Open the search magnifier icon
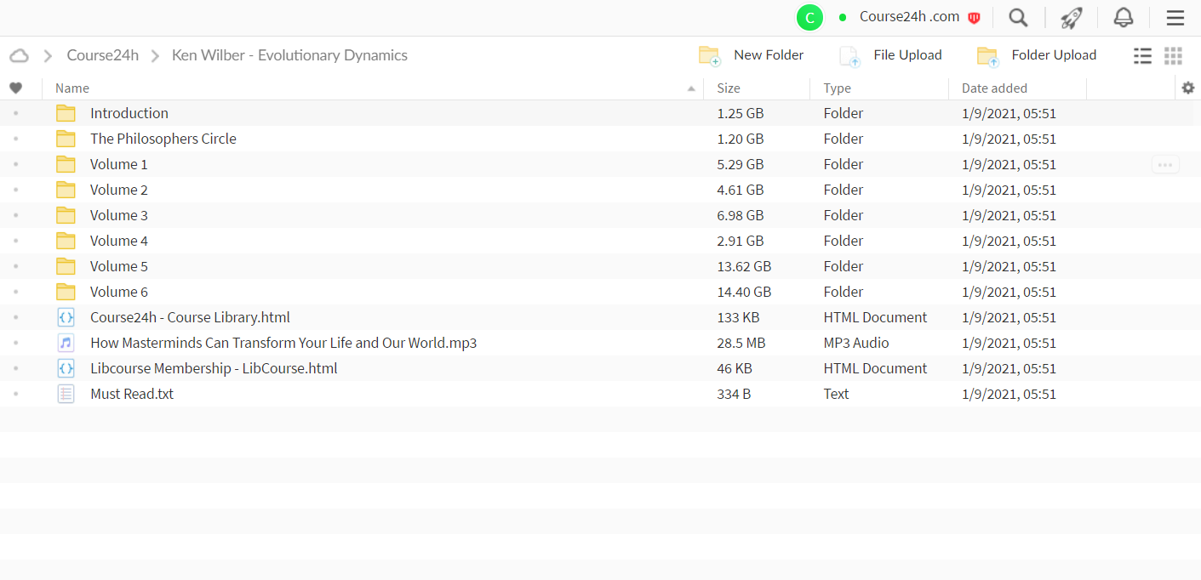This screenshot has width=1201, height=580. click(1018, 18)
